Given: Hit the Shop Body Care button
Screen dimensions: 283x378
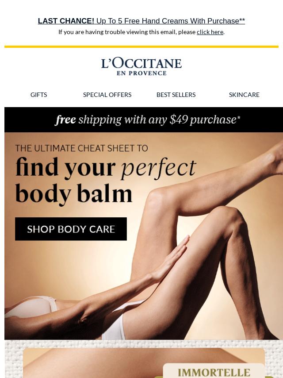Looking at the screenshot, I should 71,229.
